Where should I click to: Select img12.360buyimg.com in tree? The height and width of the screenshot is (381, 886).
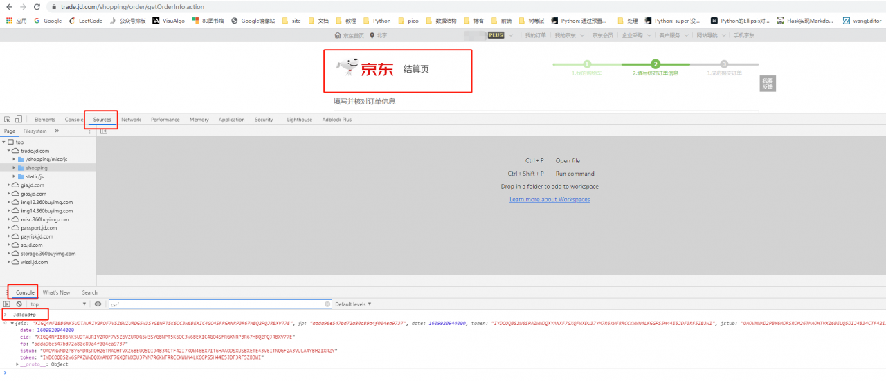coord(46,202)
